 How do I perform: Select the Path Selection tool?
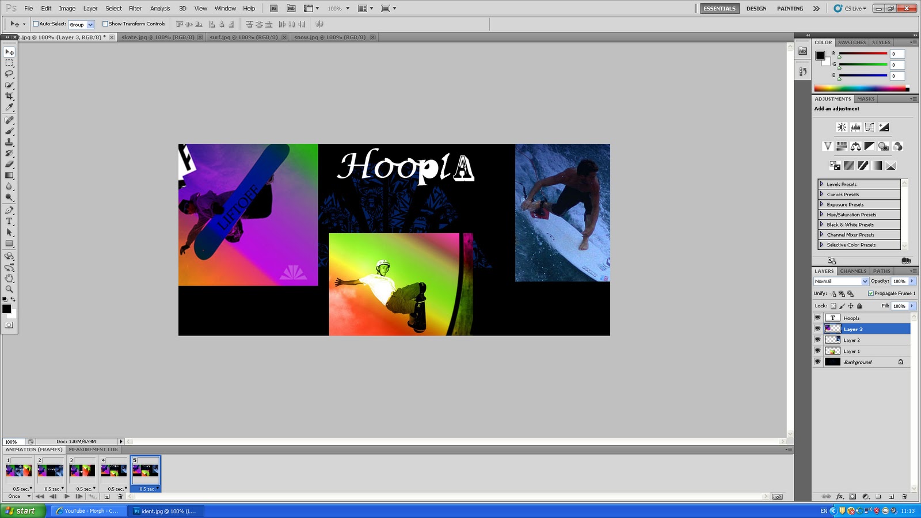pos(9,233)
